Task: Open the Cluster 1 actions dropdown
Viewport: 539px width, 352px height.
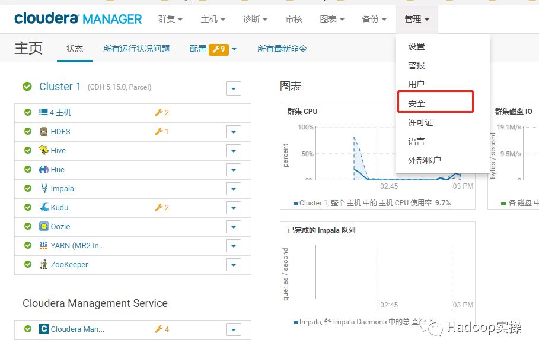Action: [x=234, y=88]
